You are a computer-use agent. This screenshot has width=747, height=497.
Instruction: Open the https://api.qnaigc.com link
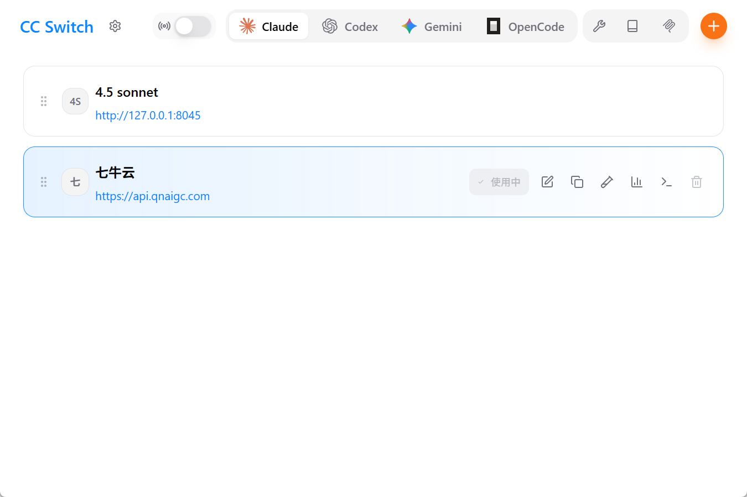tap(152, 196)
